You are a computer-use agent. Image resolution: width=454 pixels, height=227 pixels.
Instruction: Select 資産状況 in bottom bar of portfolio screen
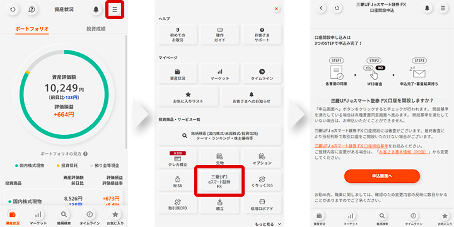coord(13,218)
